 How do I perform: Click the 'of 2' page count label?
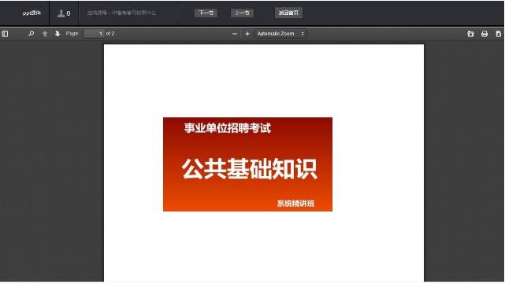click(110, 33)
